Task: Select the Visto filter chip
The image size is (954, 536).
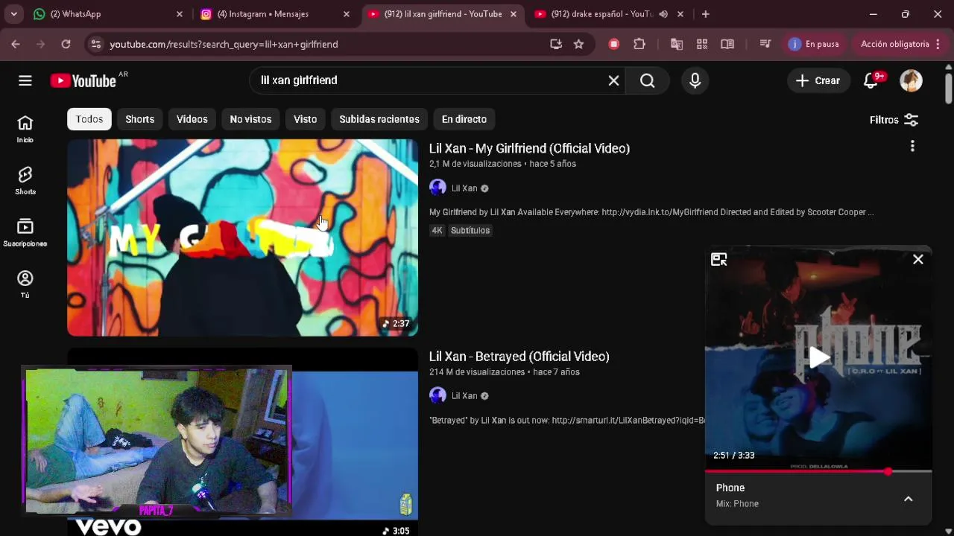Action: [305, 119]
